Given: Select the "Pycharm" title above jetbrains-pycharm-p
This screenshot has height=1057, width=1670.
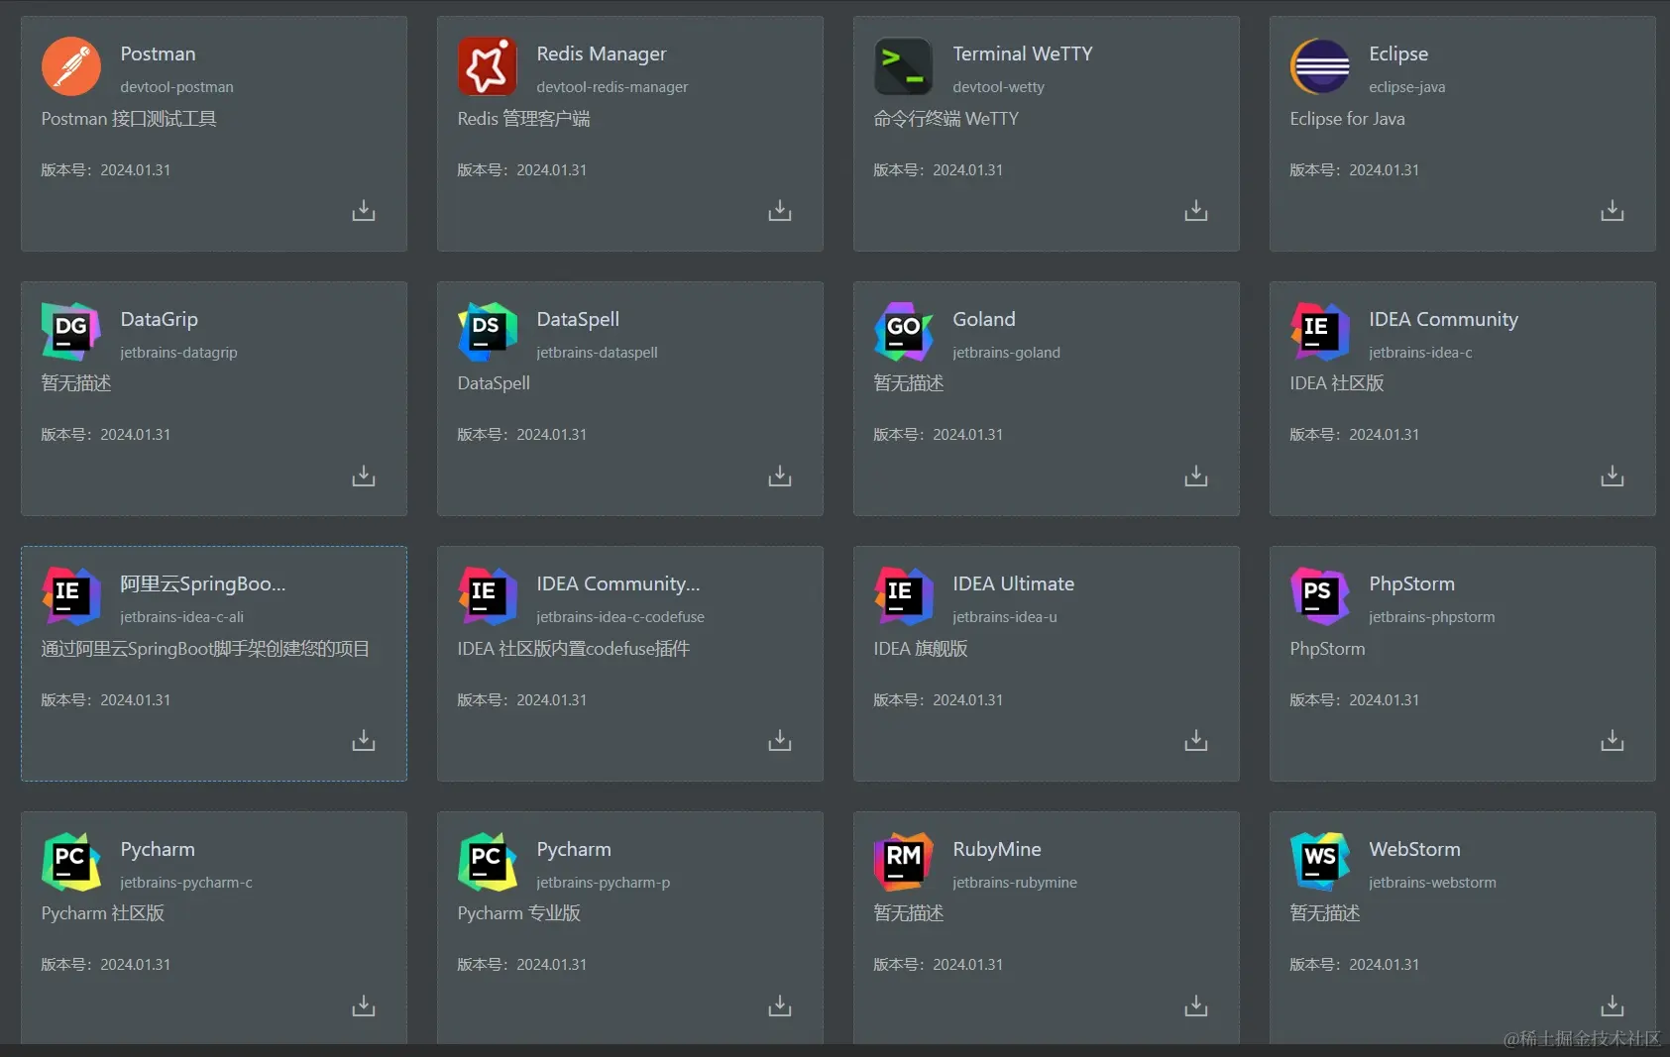Looking at the screenshot, I should pyautogui.click(x=574, y=849).
